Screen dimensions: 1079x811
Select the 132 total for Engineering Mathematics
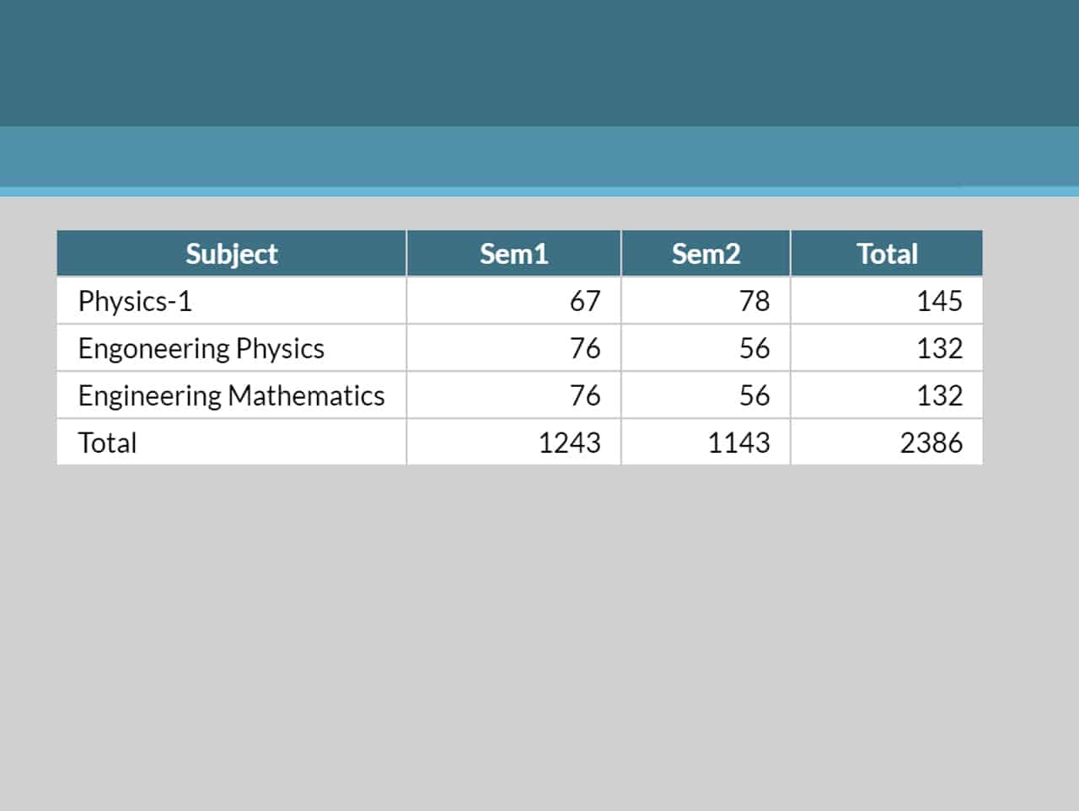click(938, 395)
